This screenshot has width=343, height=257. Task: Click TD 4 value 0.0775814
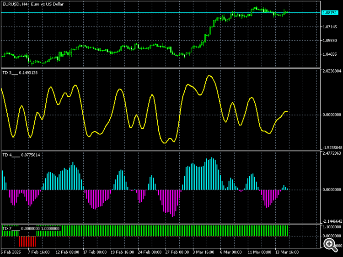pyautogui.click(x=31, y=155)
